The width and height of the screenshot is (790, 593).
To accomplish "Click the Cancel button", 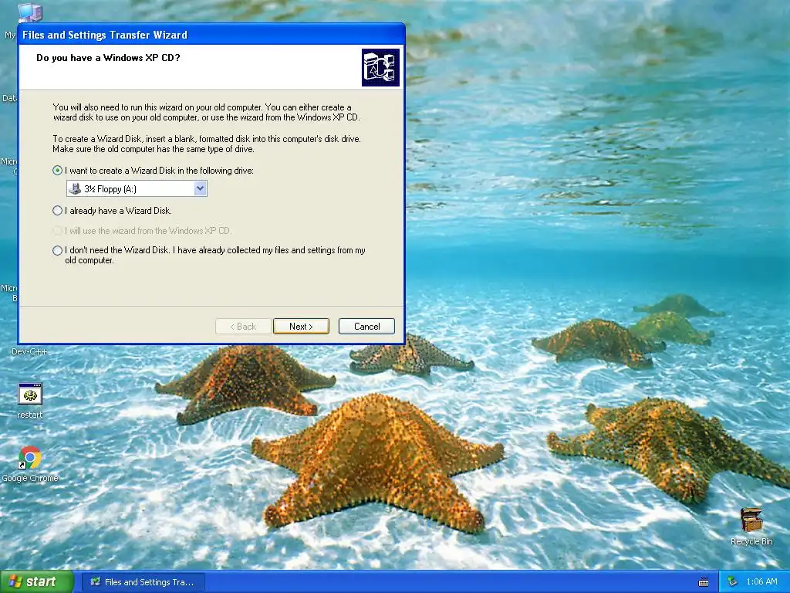I will tap(366, 327).
